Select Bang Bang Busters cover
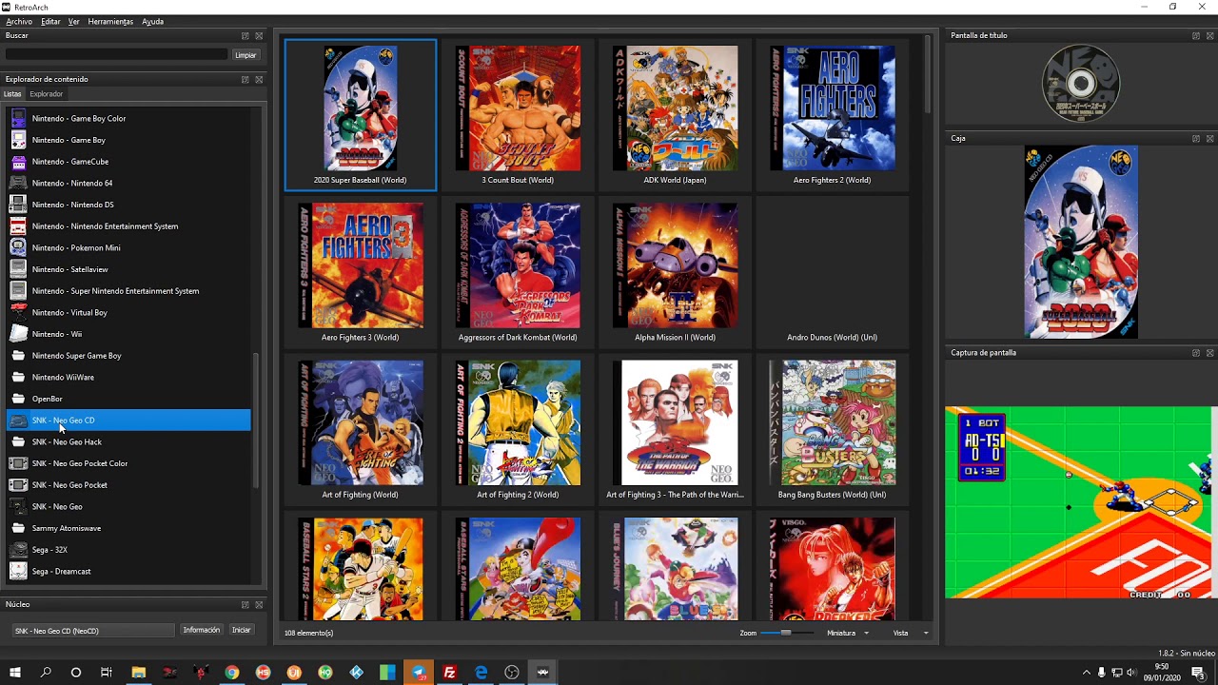The height and width of the screenshot is (685, 1218). (x=832, y=422)
